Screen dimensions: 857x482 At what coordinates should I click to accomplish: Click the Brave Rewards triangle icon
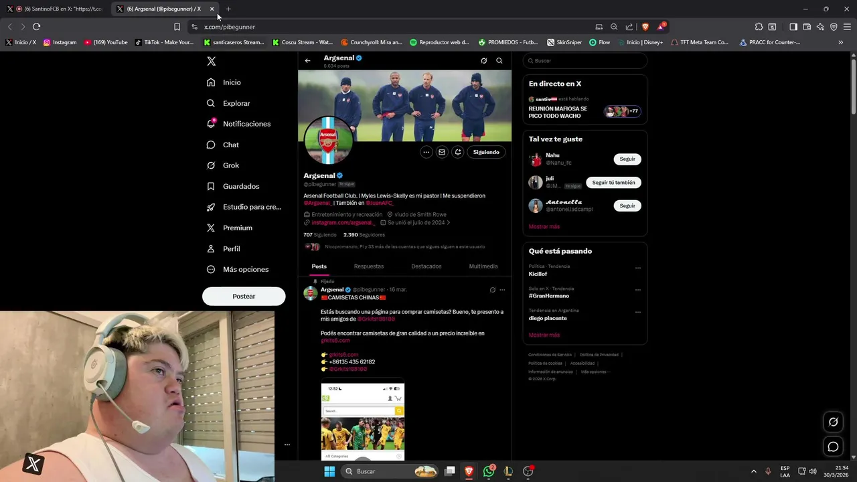pos(661,27)
